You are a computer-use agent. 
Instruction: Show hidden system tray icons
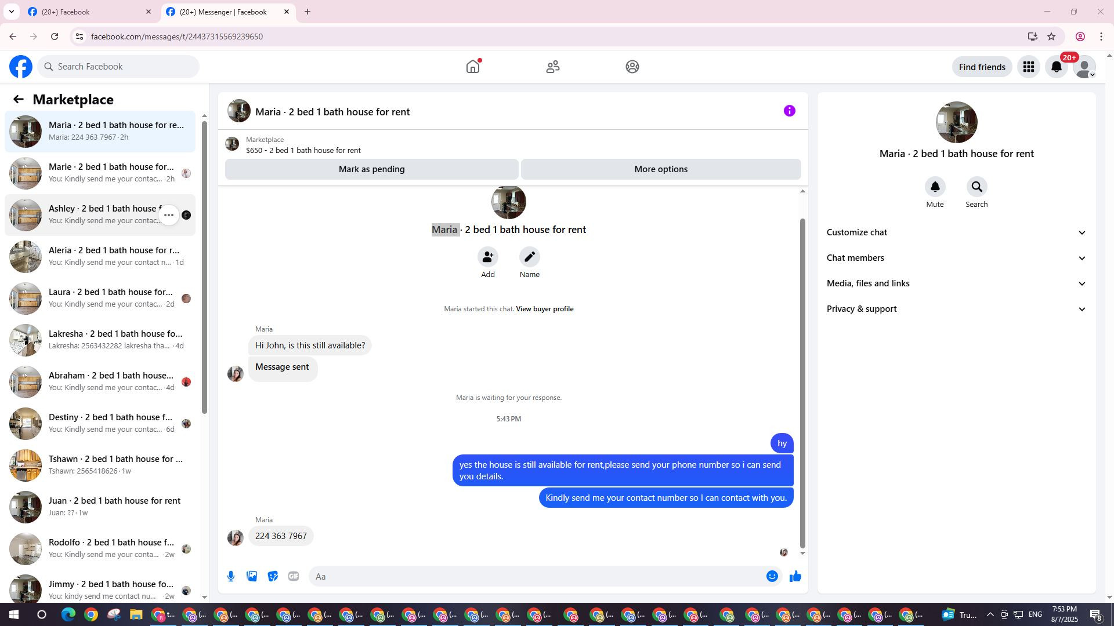(x=990, y=614)
